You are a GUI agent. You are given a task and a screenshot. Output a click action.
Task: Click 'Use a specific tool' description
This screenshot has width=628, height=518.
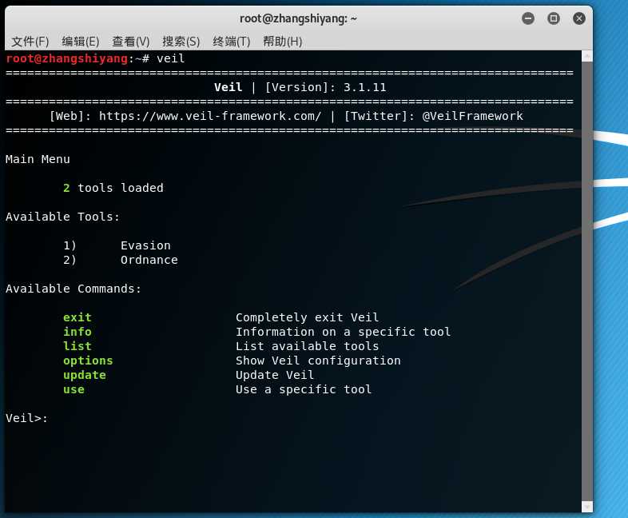(304, 389)
